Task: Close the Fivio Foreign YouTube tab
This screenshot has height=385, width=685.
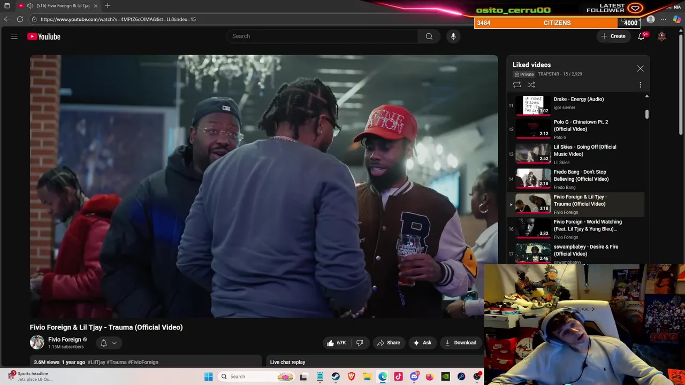Action: tap(96, 6)
